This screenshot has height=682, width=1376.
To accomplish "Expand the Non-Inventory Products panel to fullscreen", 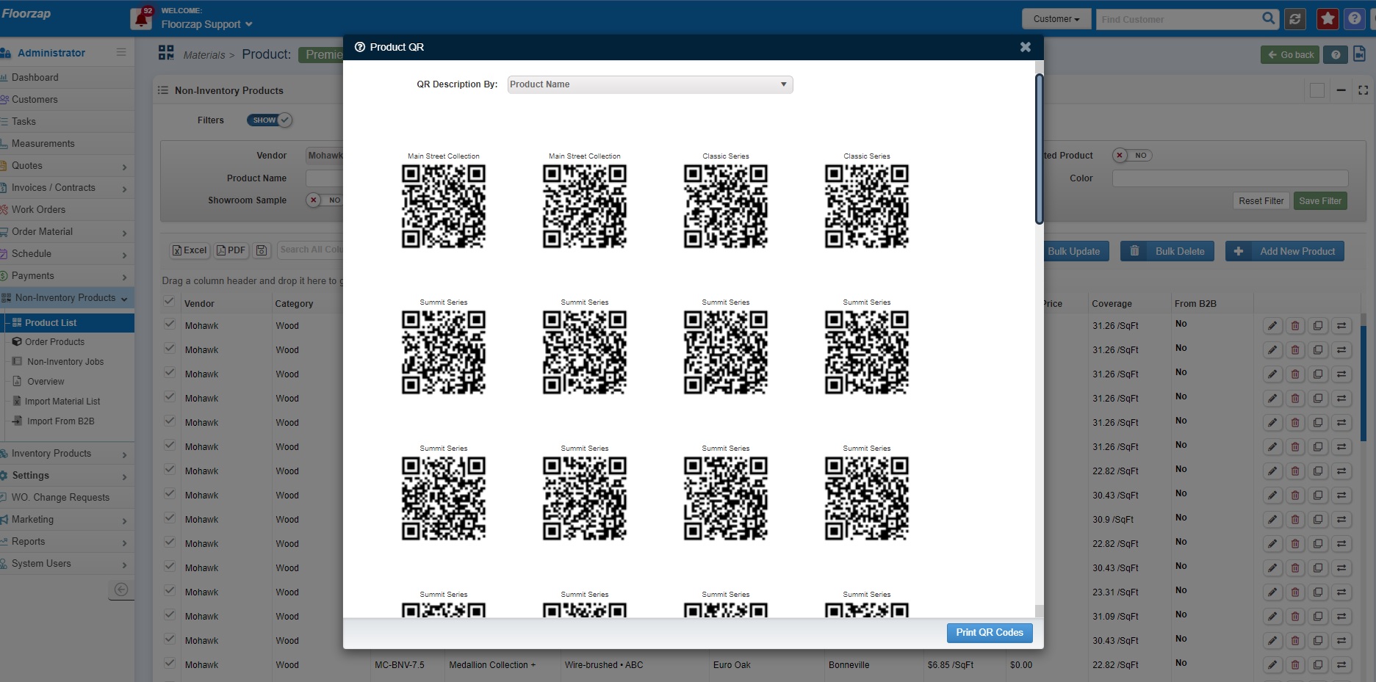I will (1363, 90).
